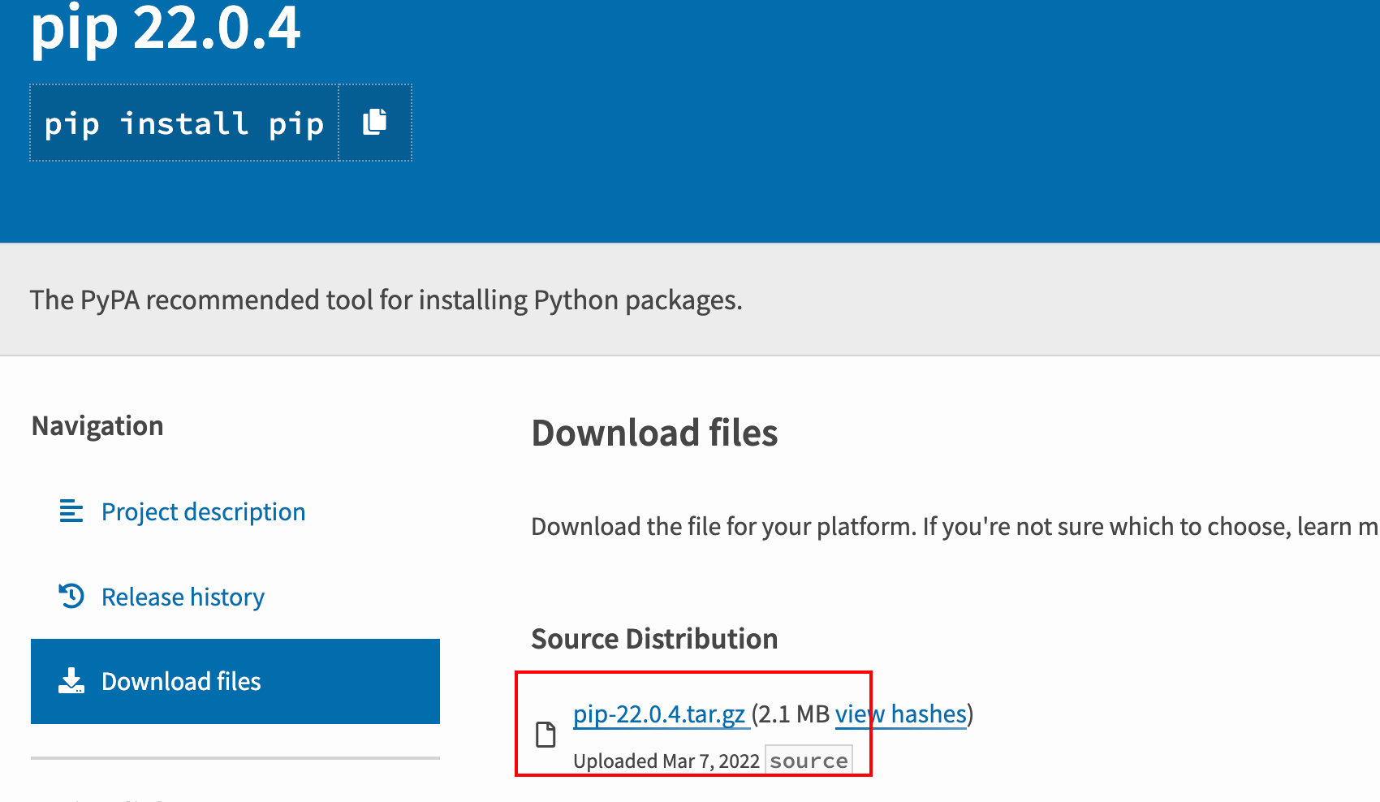Viewport: 1380px width, 802px height.
Task: Click the download arrow icon in sidebar
Action: [71, 681]
